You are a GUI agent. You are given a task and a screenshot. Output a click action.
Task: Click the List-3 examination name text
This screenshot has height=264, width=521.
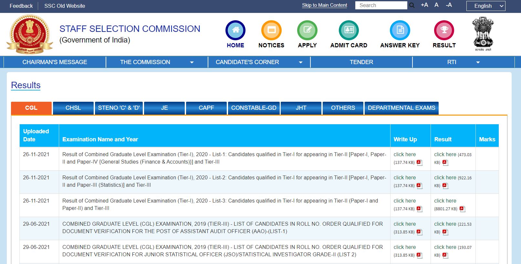click(220, 204)
